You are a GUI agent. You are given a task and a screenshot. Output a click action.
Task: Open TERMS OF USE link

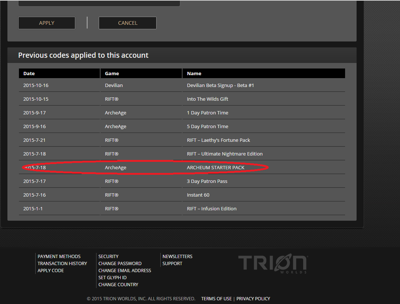pos(216,299)
